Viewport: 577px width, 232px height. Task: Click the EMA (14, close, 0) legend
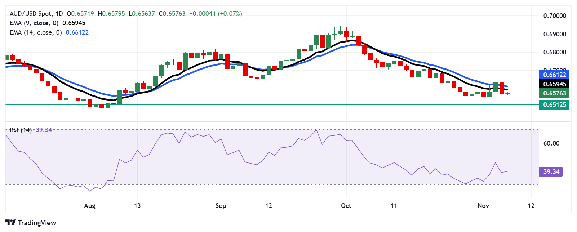pos(36,32)
